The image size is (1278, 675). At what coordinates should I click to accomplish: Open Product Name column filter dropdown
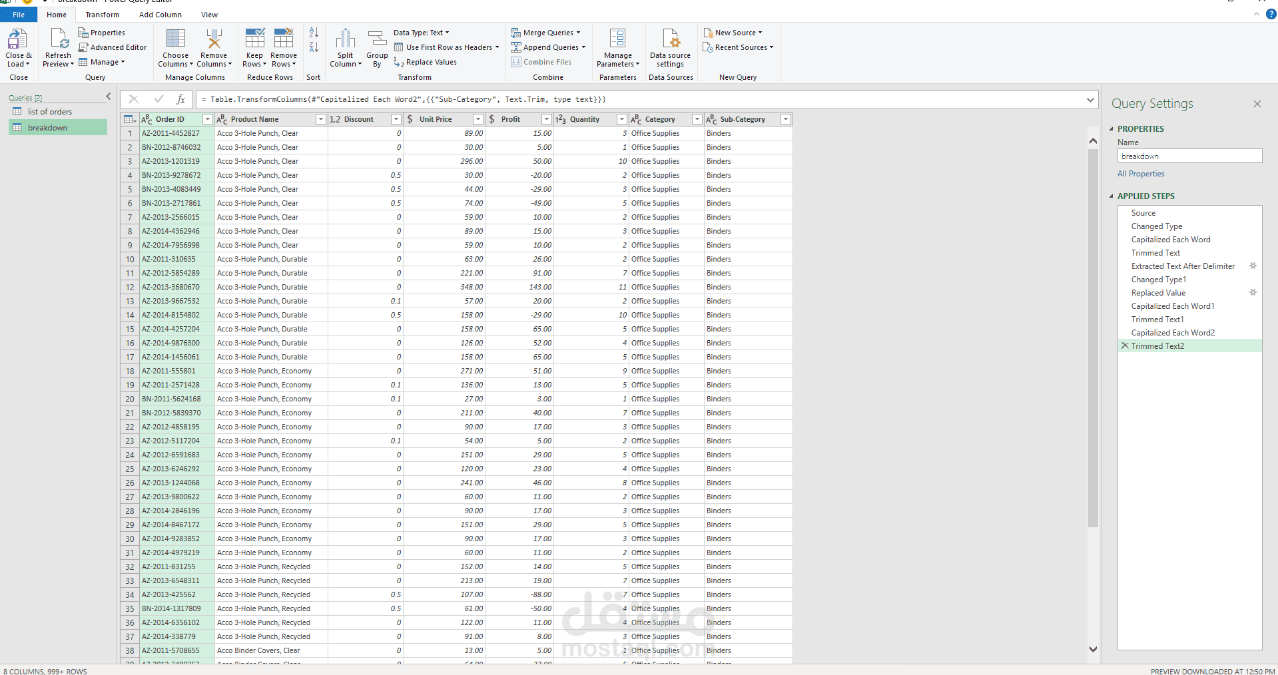[320, 119]
